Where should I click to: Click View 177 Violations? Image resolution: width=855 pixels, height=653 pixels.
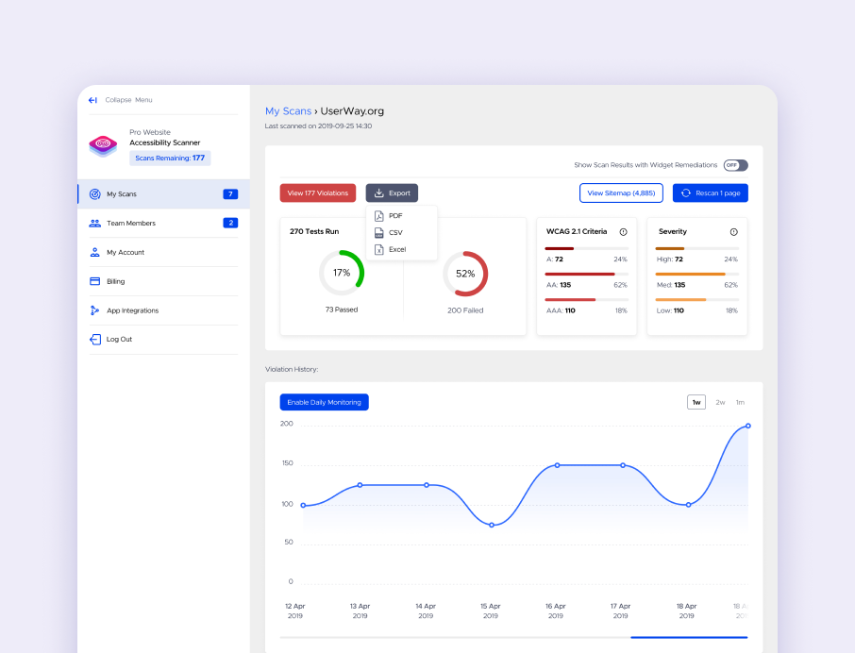coord(319,193)
